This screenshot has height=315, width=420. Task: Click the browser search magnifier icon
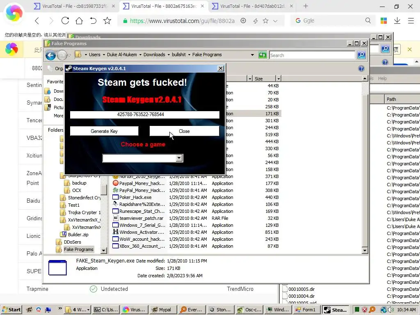pyautogui.click(x=368, y=21)
